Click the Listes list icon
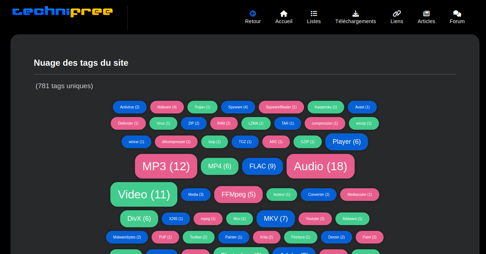Screen dimensions: 486x254 point(314,13)
